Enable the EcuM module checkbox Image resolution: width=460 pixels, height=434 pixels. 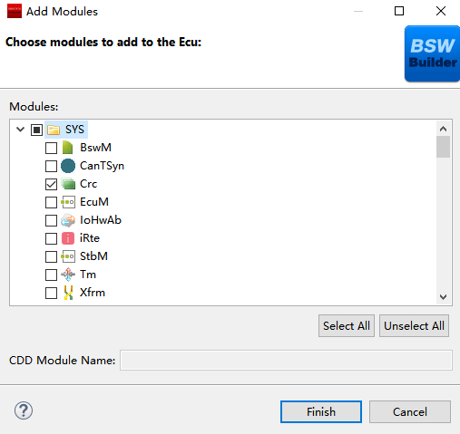51,202
